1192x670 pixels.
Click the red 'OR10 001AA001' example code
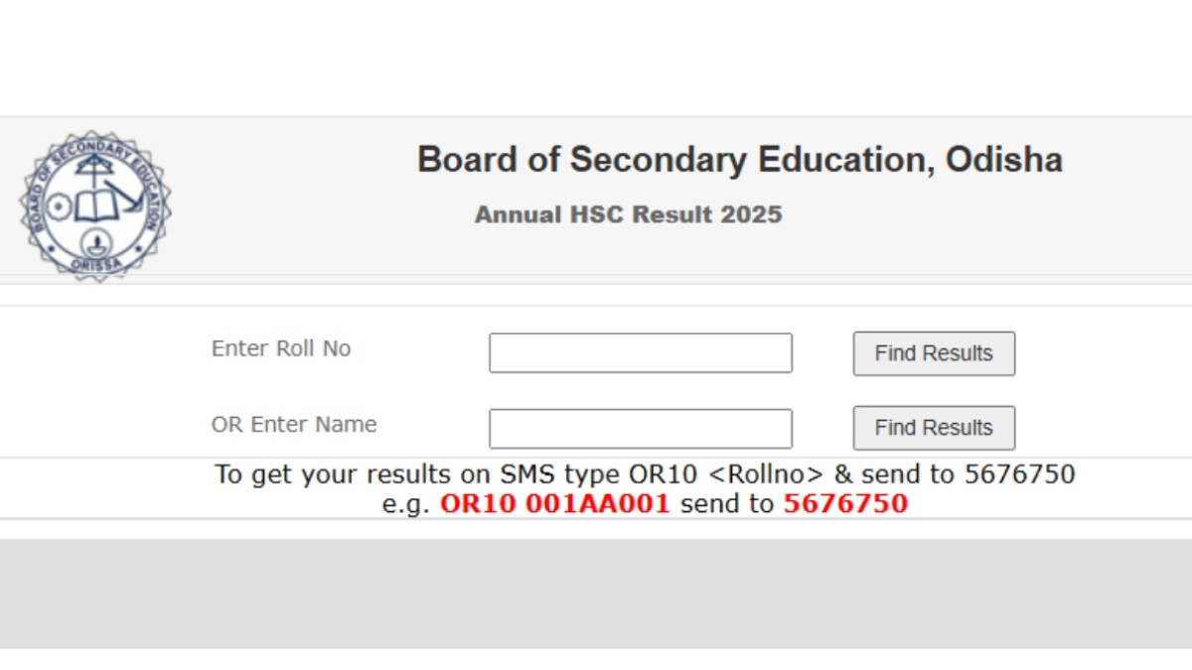[x=555, y=504]
